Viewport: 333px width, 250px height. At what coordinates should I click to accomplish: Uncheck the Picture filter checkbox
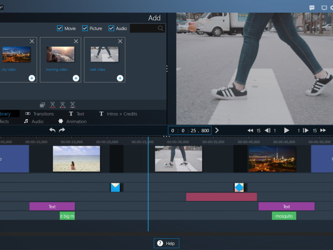point(85,28)
